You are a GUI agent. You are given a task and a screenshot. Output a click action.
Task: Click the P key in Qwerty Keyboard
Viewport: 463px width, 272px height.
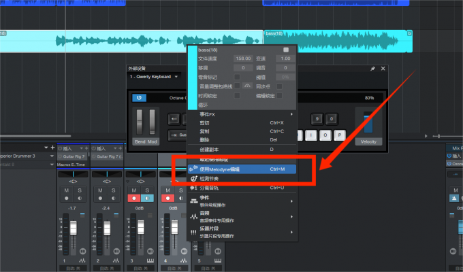[x=340, y=135]
